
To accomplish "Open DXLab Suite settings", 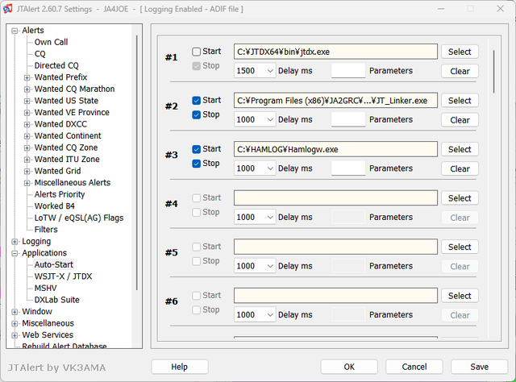I will 57,300.
